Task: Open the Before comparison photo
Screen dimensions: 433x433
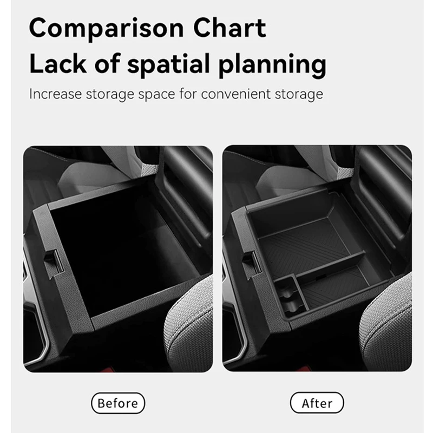Action: click(118, 259)
